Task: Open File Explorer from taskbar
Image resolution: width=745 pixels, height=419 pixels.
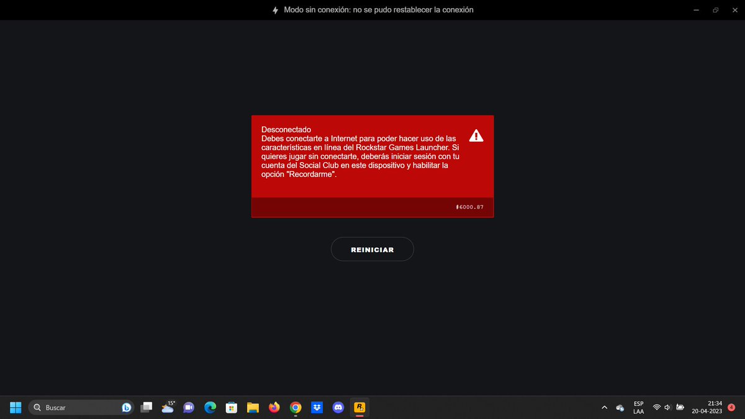Action: click(x=253, y=407)
